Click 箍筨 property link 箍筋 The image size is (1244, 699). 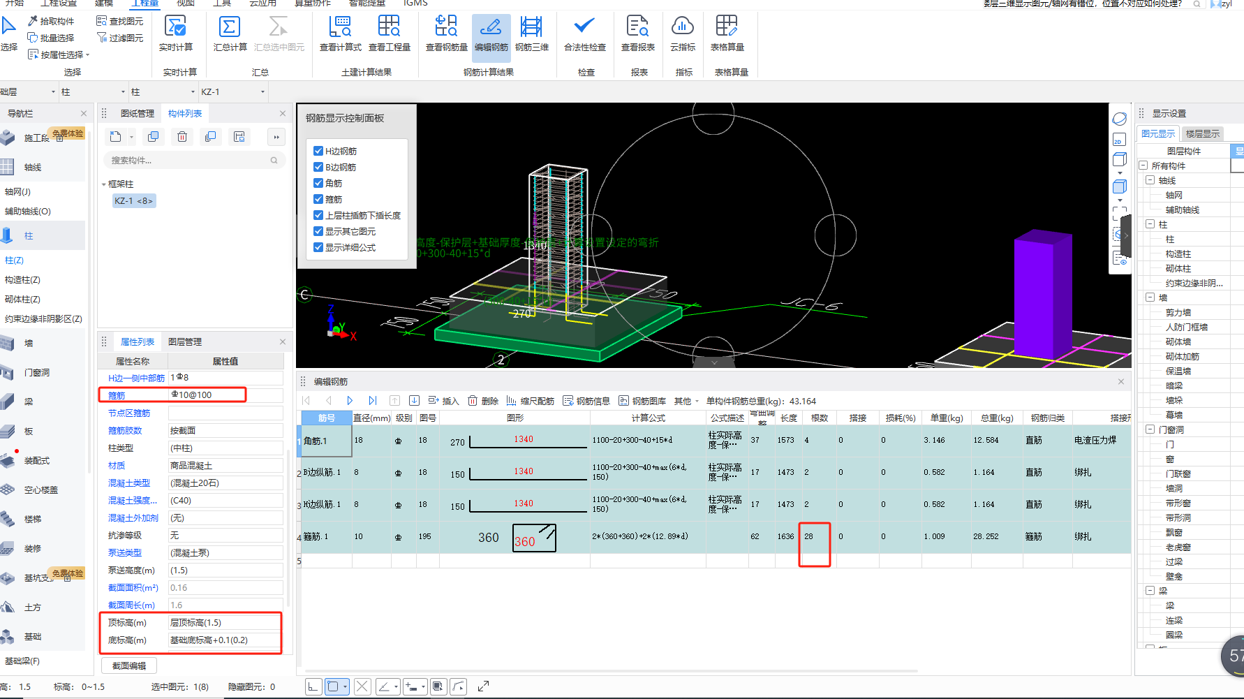[117, 395]
